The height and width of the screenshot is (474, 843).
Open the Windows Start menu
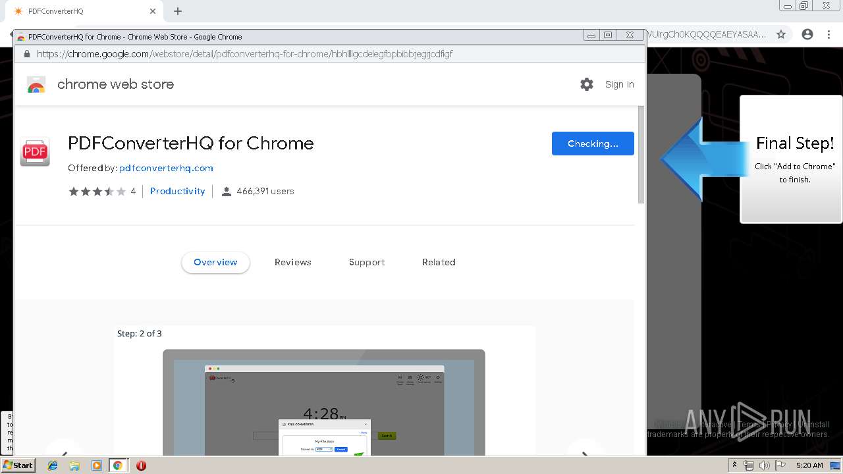[x=18, y=465]
